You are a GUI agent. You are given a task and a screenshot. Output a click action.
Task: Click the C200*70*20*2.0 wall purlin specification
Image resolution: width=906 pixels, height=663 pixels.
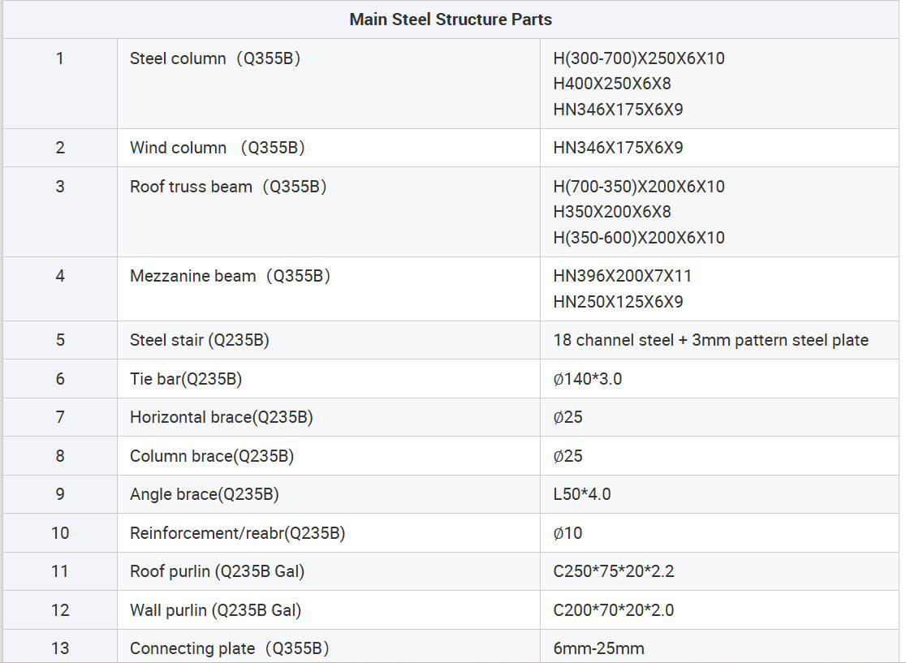click(x=613, y=610)
